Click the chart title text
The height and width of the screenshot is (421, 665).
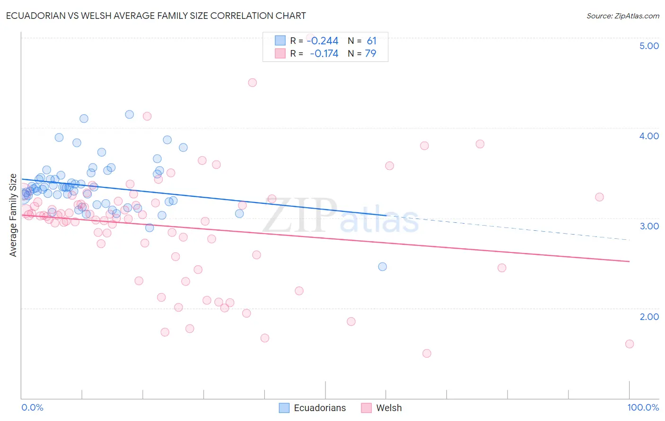(x=156, y=16)
